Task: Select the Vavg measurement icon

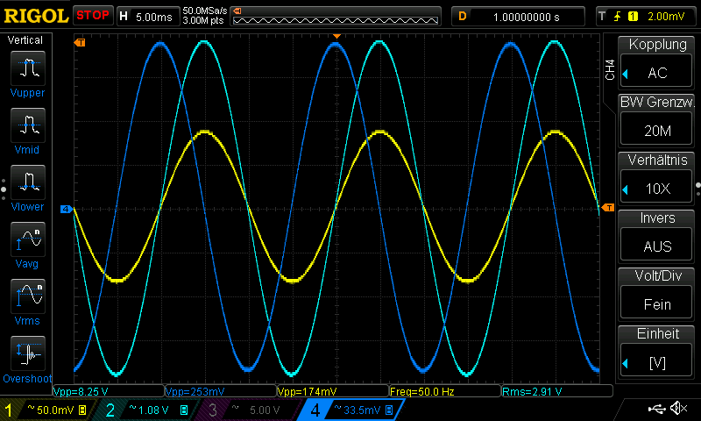Action: [28, 239]
